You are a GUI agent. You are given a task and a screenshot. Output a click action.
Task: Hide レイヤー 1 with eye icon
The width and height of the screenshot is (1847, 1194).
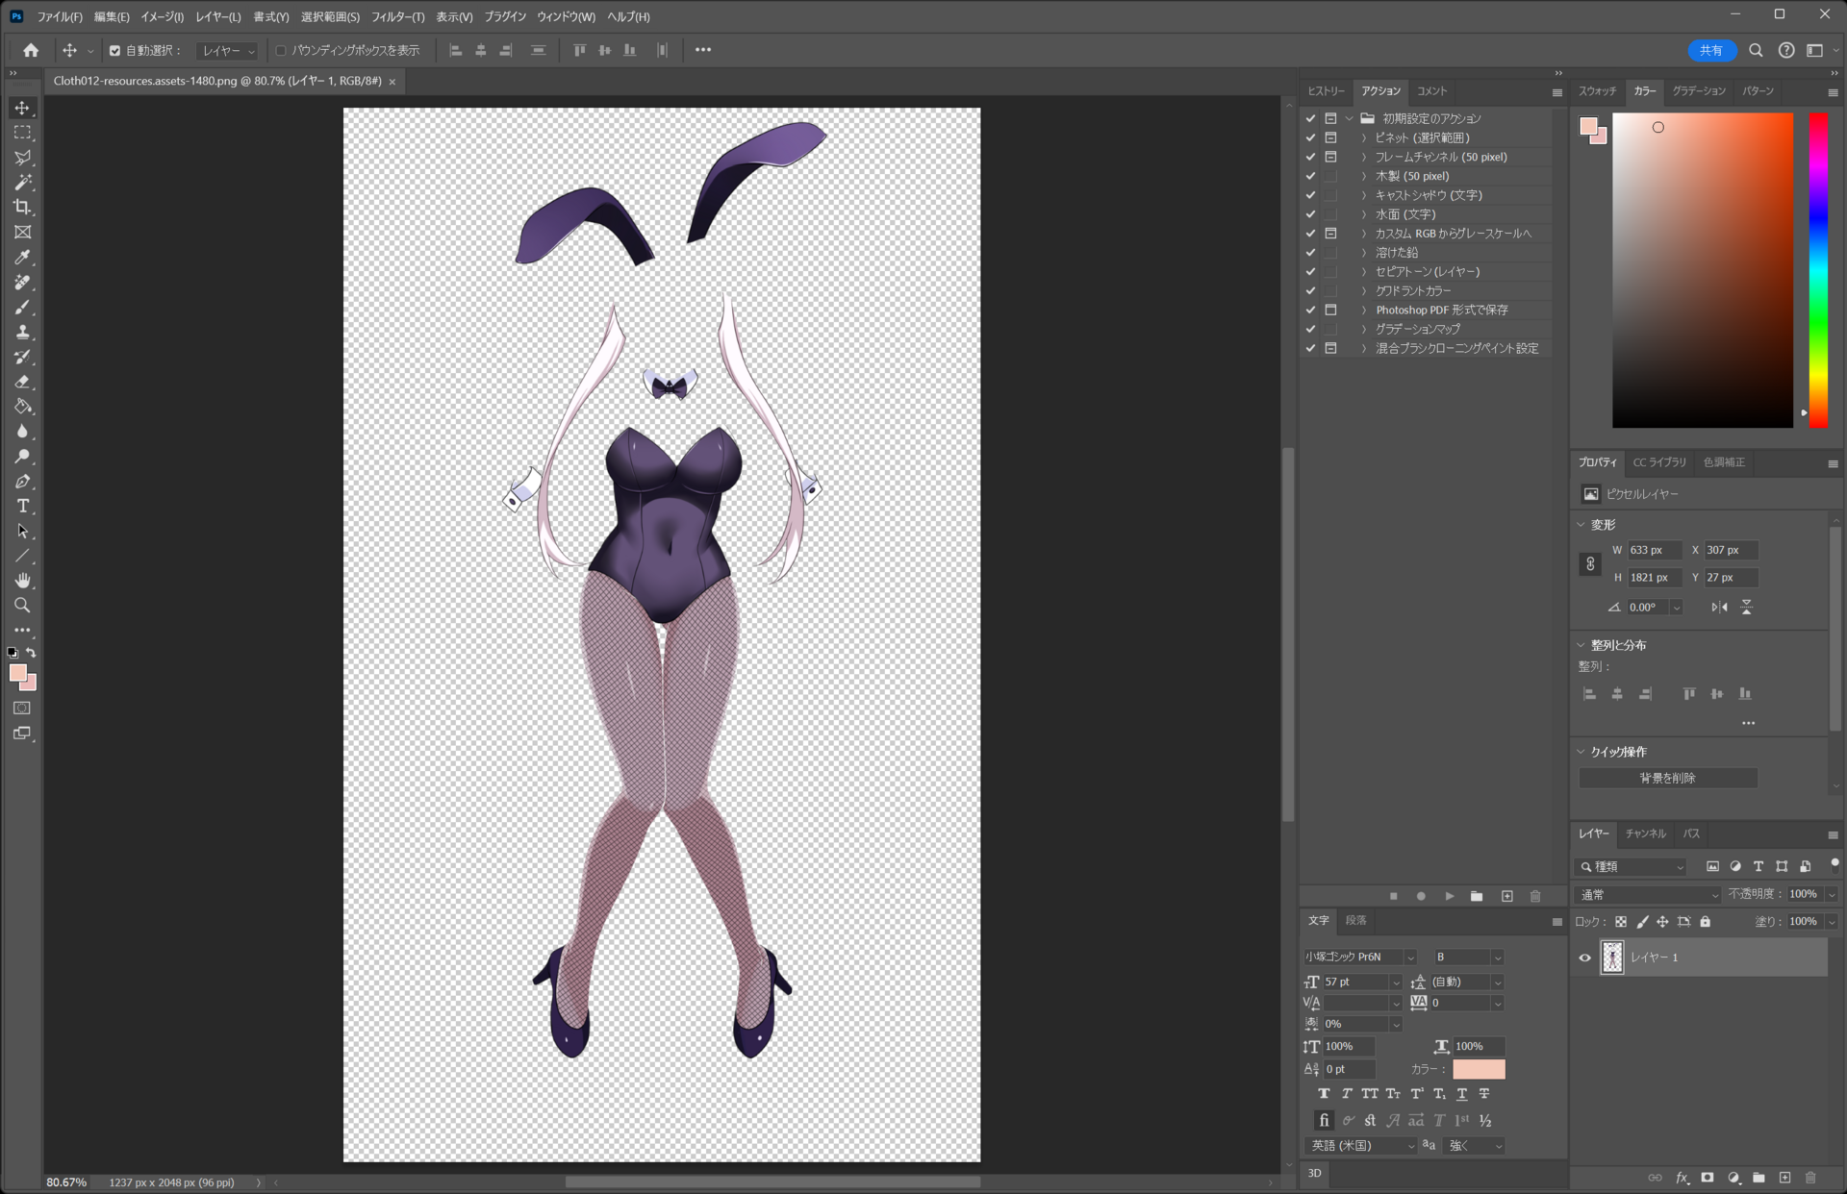1585,958
